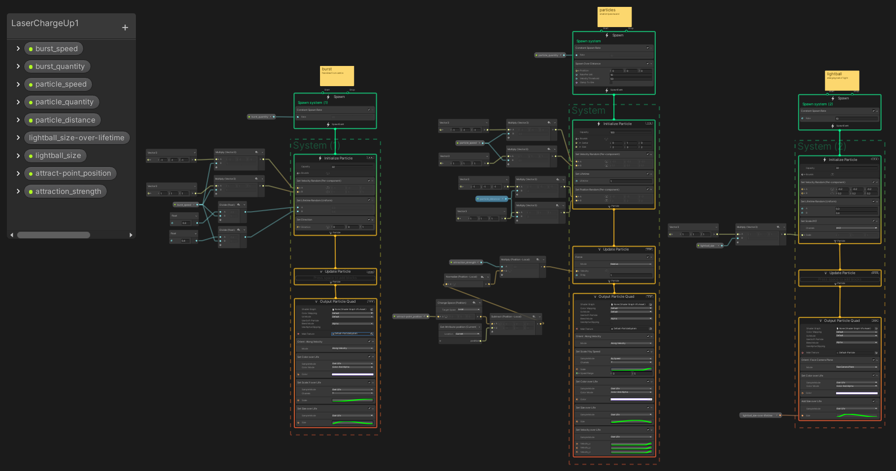Screen dimensions: 896x471
Task: Click the gear icon on the upper Divide (float) node
Action: 239,205
